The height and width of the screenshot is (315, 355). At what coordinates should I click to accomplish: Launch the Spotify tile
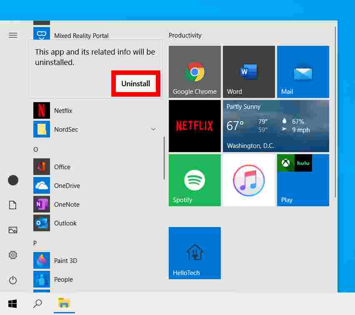point(195,180)
